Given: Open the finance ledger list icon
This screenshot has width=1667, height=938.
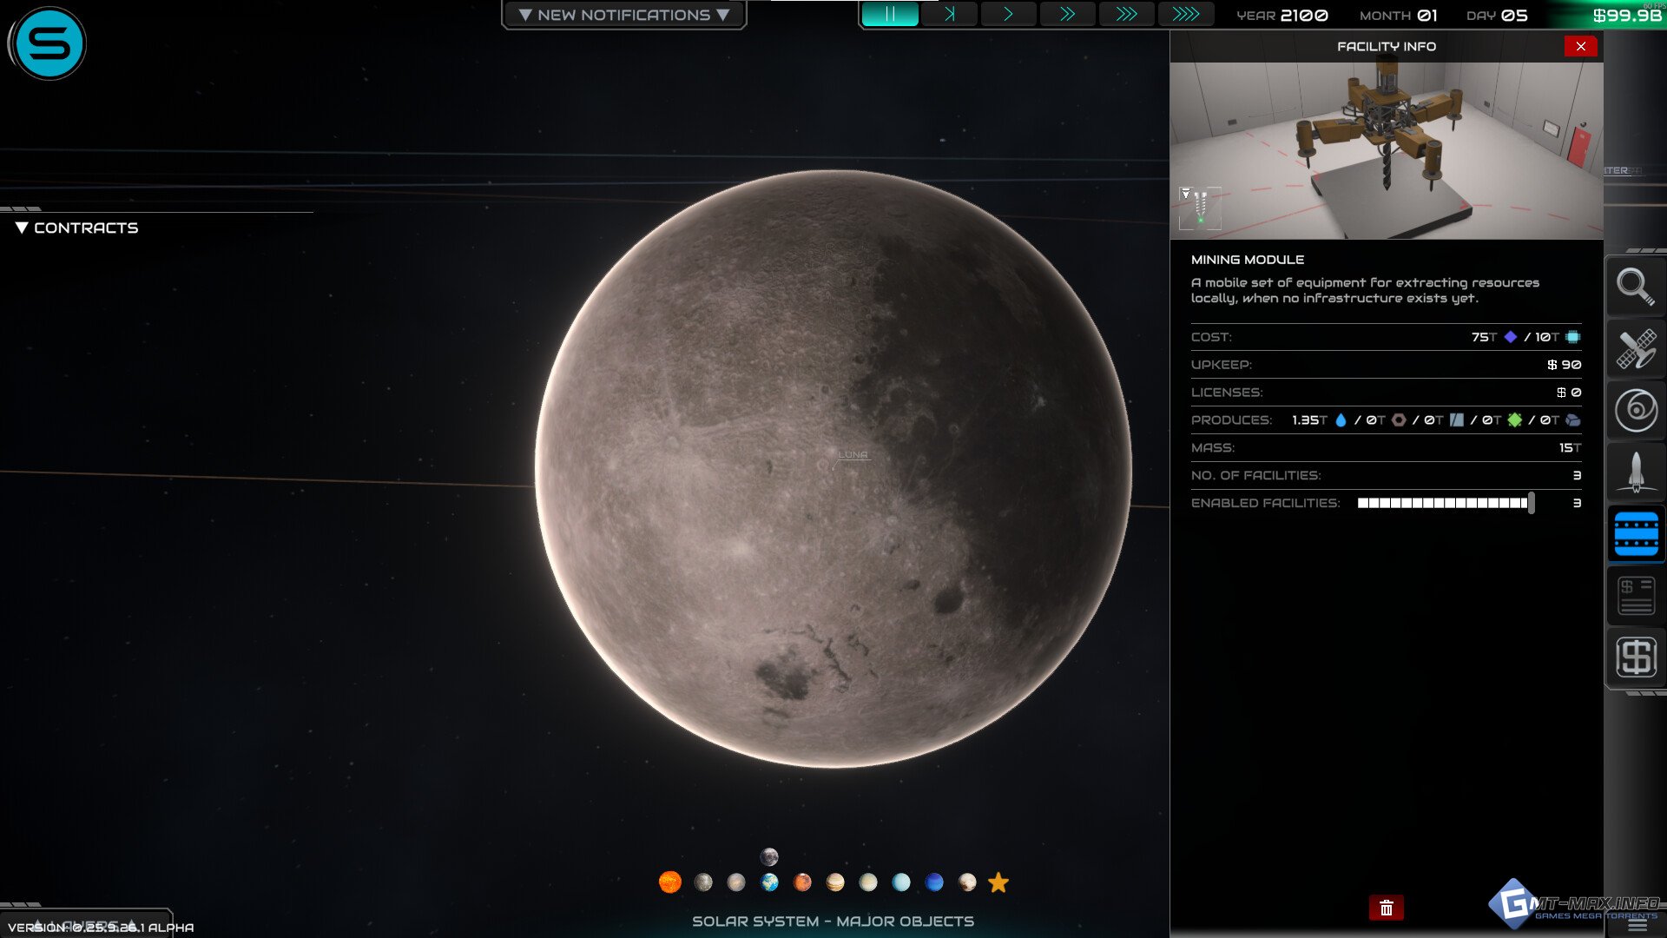Looking at the screenshot, I should (1635, 596).
